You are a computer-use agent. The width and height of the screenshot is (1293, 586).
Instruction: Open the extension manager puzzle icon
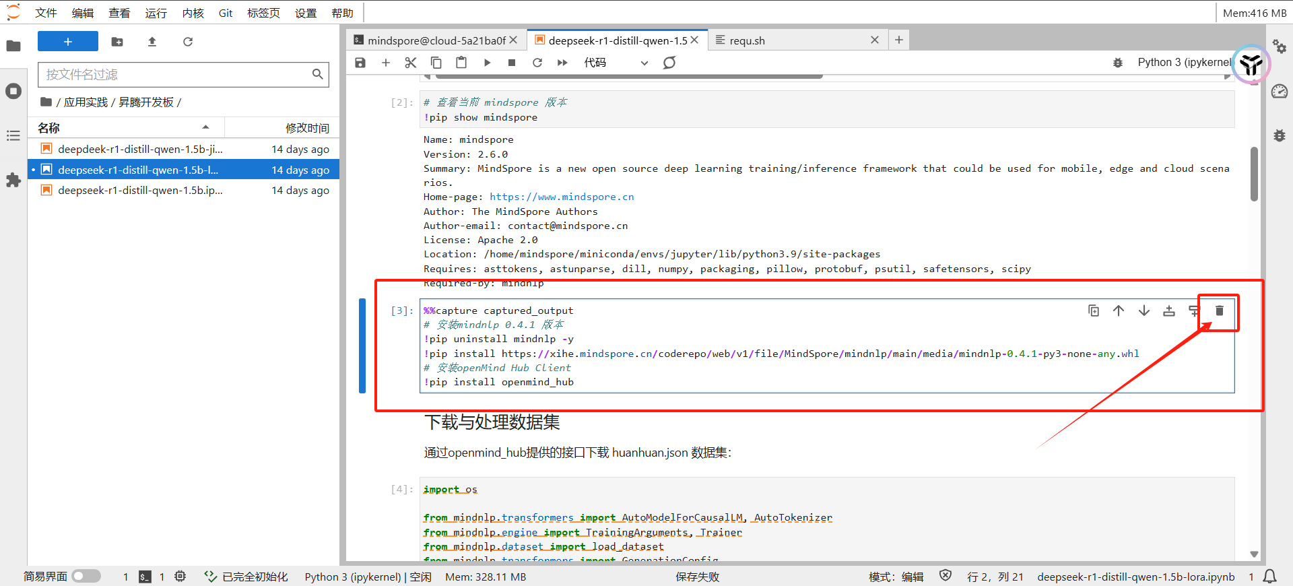pyautogui.click(x=13, y=180)
